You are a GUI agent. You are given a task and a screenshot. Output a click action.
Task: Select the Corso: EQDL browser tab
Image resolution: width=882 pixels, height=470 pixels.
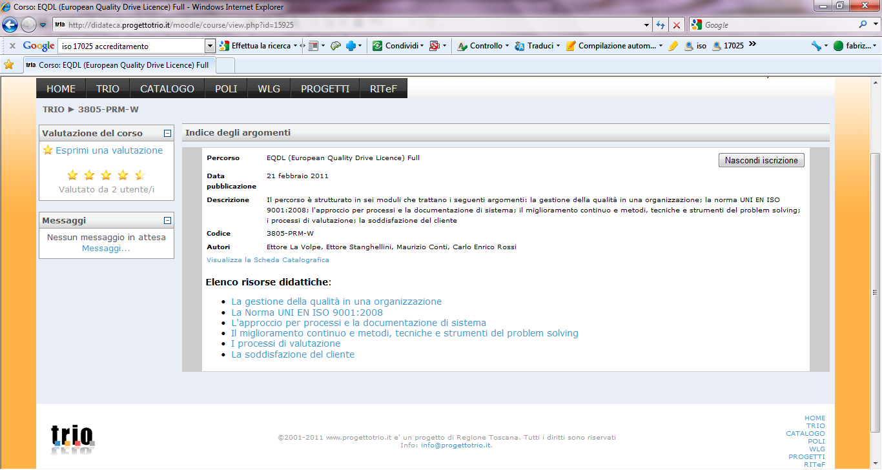[118, 65]
